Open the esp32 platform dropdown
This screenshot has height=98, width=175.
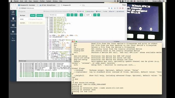89,15
